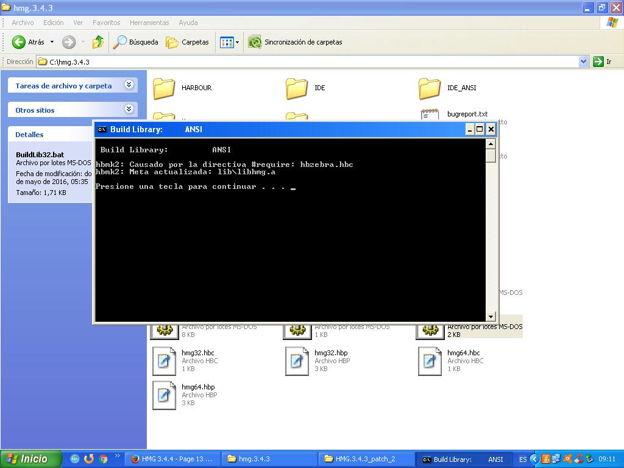Switch to the HMG.3.4.3_patch_2 taskbar button
Image resolution: width=624 pixels, height=468 pixels.
[x=366, y=459]
